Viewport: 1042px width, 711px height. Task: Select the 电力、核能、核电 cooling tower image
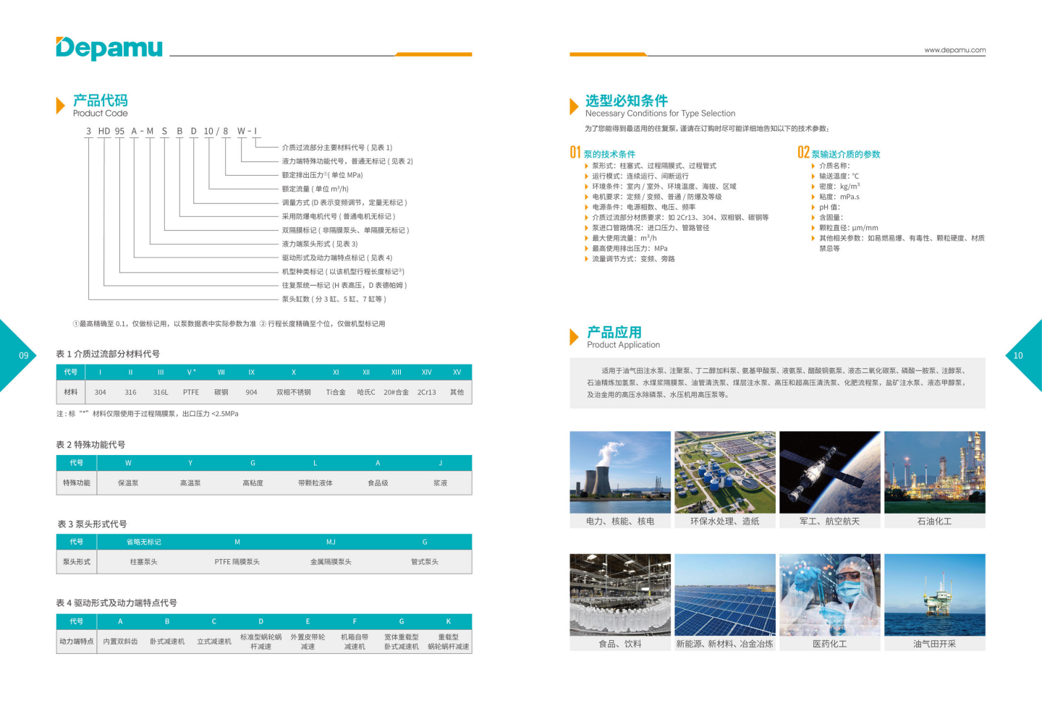(x=620, y=472)
